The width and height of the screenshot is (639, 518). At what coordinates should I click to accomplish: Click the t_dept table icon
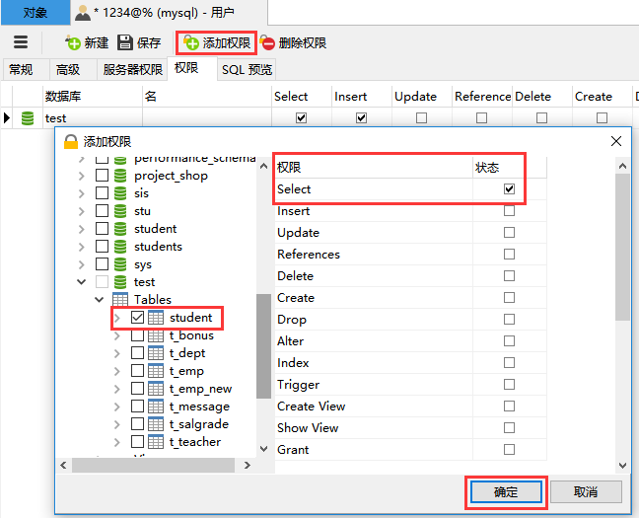(156, 353)
